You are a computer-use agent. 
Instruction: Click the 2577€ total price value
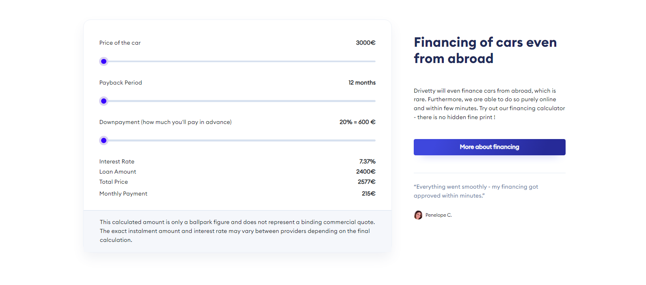coord(366,182)
